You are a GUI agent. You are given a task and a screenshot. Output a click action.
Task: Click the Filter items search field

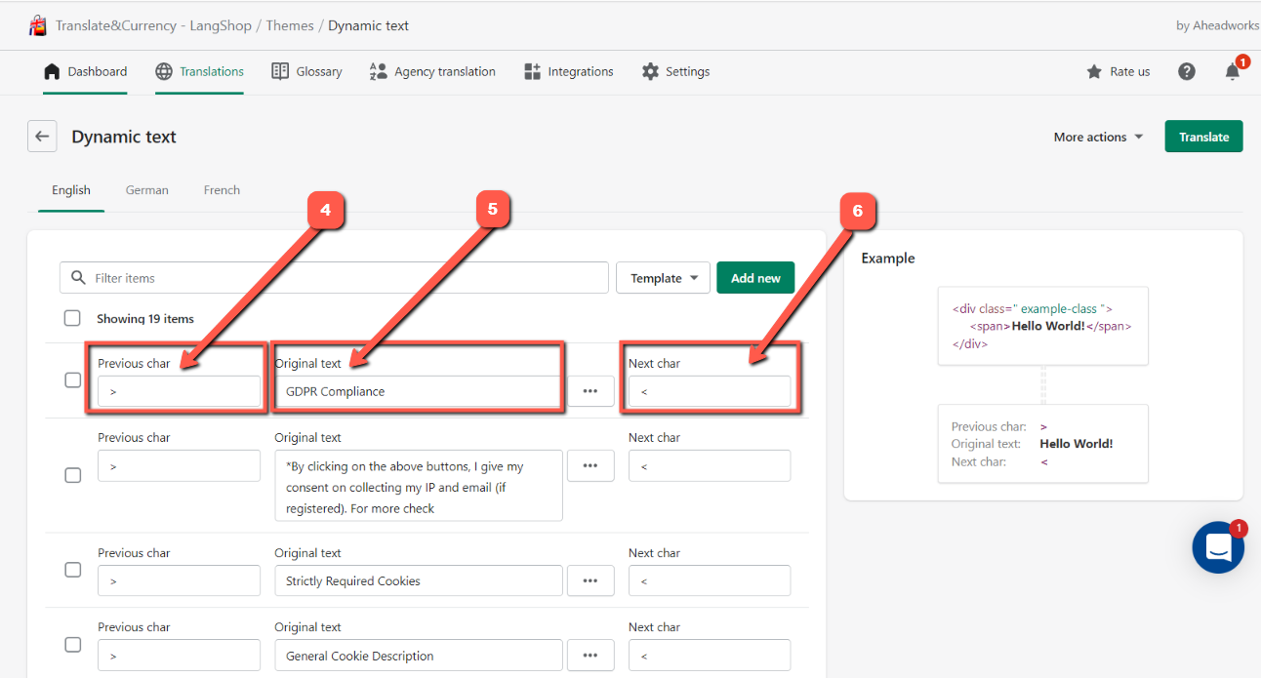pos(334,278)
